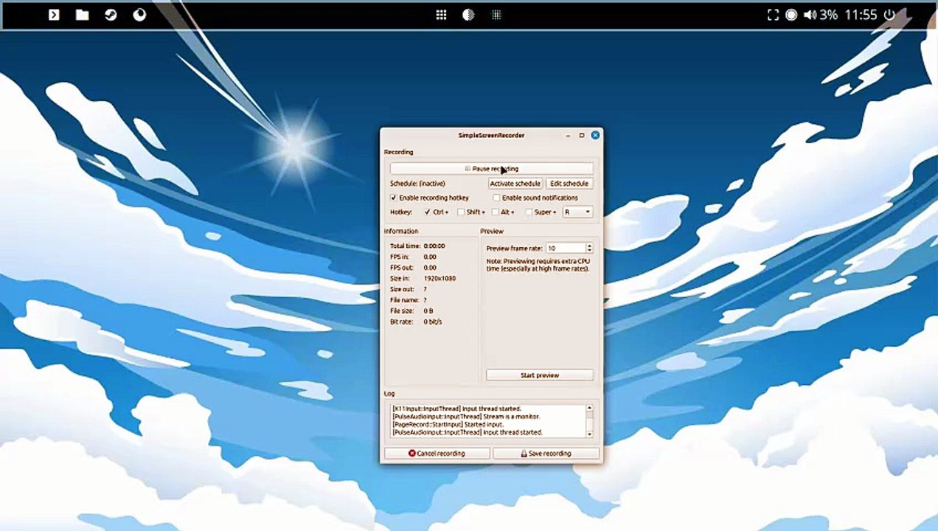The height and width of the screenshot is (531, 938).
Task: Click Activate schedule button
Action: [x=515, y=184]
